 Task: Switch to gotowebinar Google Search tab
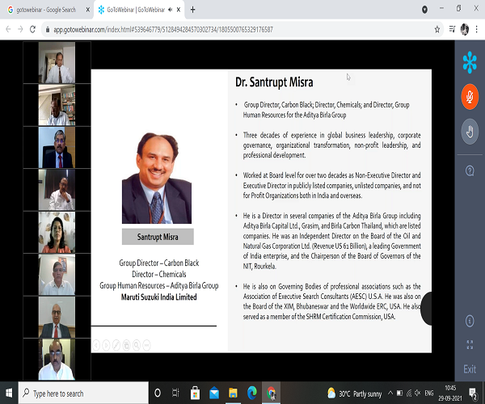tap(46, 10)
